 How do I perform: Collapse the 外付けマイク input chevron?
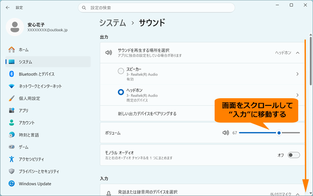tap(297, 194)
